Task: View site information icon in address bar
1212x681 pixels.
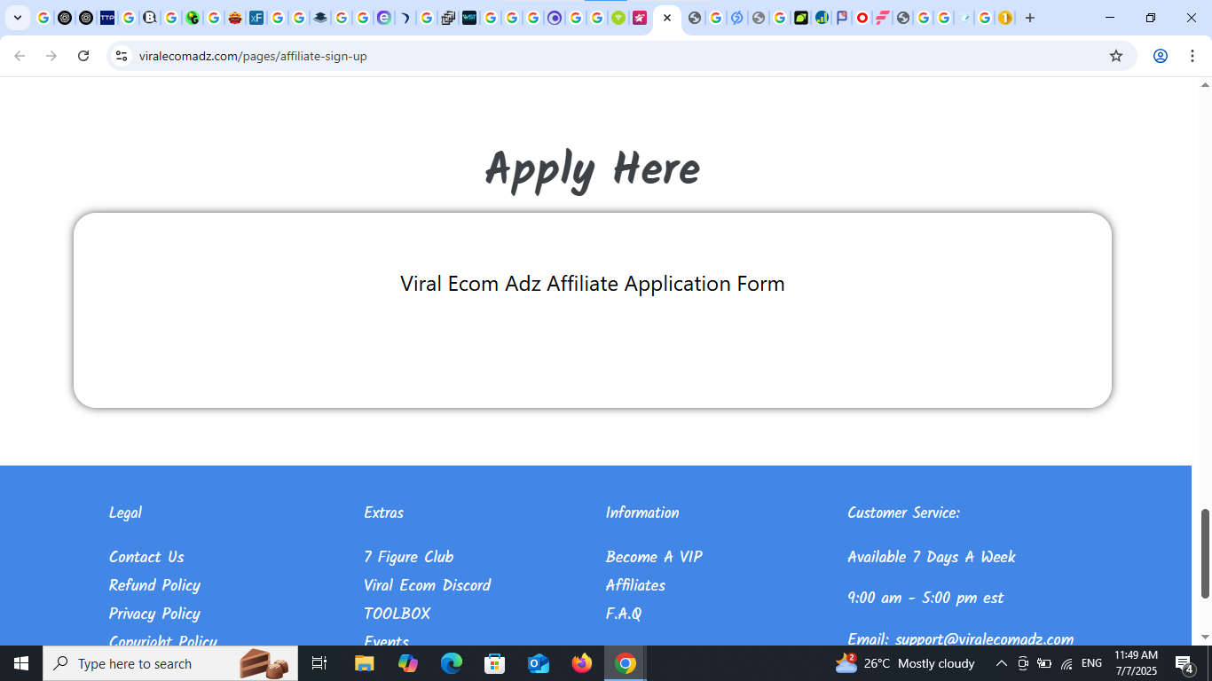Action: pos(122,56)
